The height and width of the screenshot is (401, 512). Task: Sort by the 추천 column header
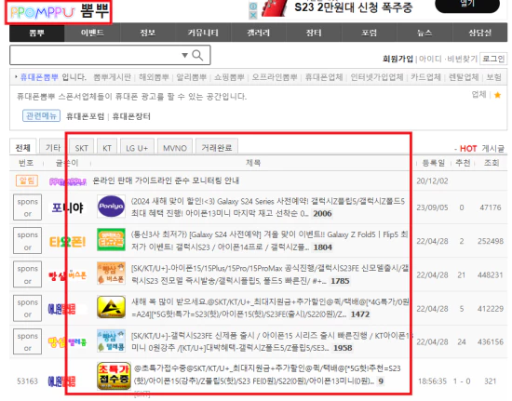(463, 163)
